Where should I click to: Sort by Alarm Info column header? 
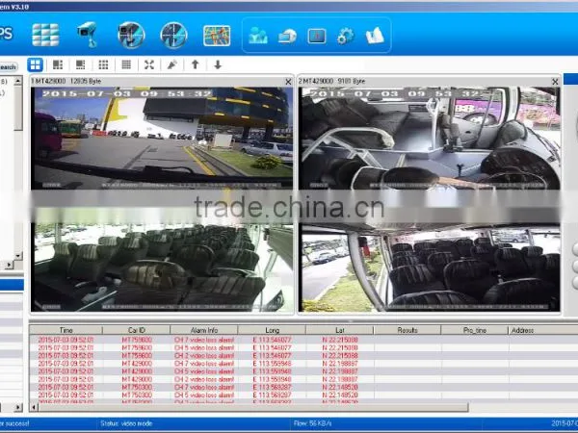coord(204,330)
